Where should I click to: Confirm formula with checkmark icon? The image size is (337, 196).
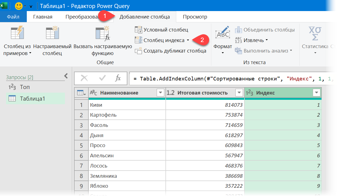tap(102, 78)
